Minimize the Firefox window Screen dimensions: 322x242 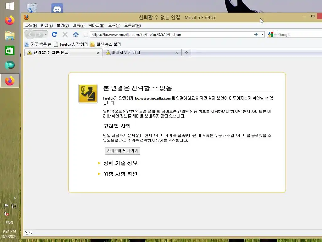coord(304,17)
